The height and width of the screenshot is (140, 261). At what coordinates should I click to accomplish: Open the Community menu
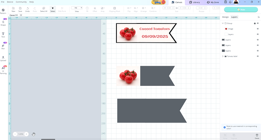pos(21,2)
